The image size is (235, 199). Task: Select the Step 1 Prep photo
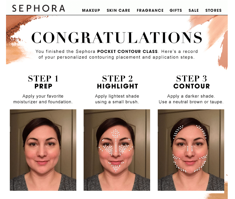tap(43, 150)
